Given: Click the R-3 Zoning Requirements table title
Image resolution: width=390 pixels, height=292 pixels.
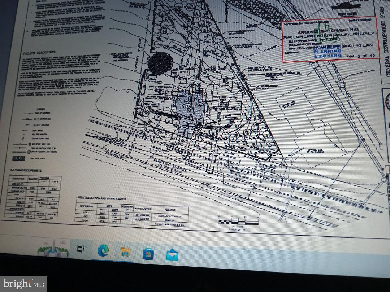Looking at the screenshot, I should 21,170.
